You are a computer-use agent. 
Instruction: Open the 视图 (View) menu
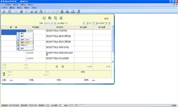click(x=27, y=8)
